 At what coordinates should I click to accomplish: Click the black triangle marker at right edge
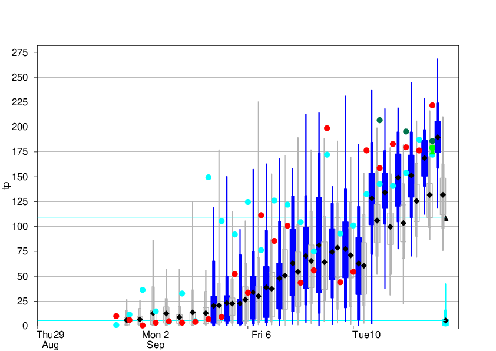(x=446, y=218)
